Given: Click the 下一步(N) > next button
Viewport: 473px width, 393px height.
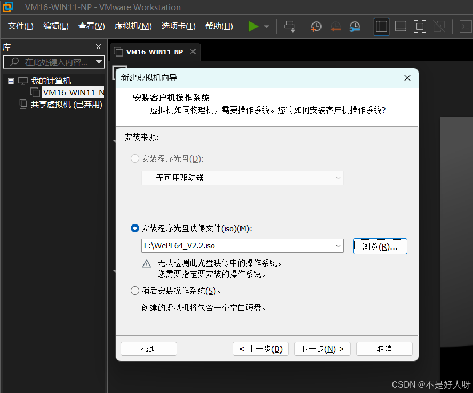Looking at the screenshot, I should [323, 349].
